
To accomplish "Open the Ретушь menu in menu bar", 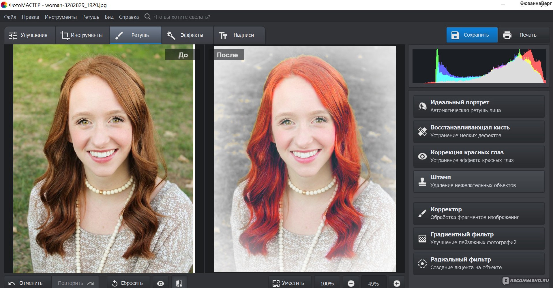I will [91, 17].
